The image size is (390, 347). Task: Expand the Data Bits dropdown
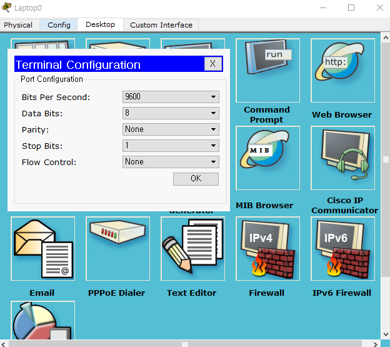point(171,113)
